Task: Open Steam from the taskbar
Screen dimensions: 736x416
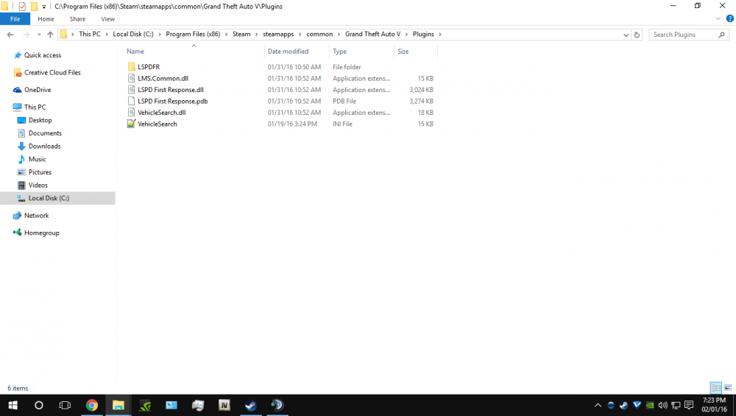Action: tap(251, 405)
